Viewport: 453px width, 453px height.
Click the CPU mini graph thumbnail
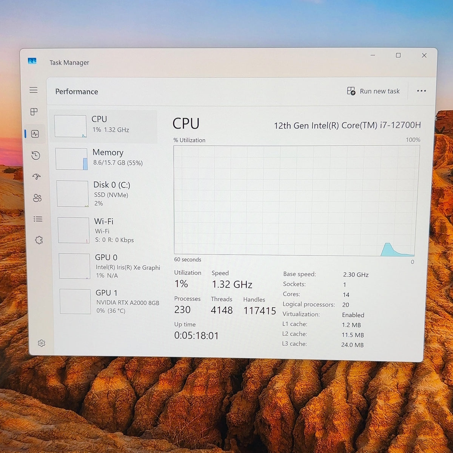71,126
